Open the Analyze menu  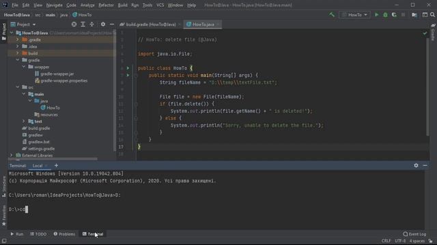(87, 5)
